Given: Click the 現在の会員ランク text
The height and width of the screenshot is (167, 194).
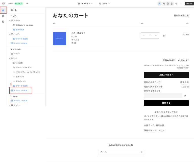Looking at the screenshot, I should point(152,82).
